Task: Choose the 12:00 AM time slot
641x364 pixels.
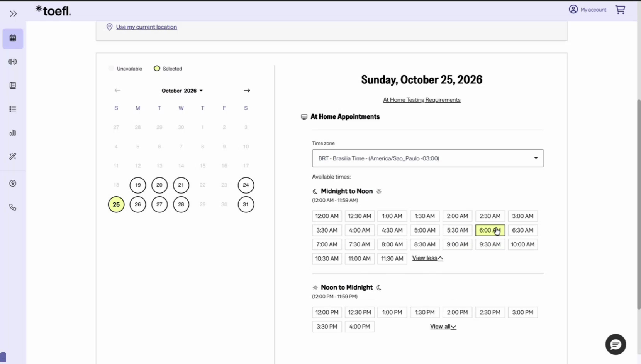Action: point(327,216)
